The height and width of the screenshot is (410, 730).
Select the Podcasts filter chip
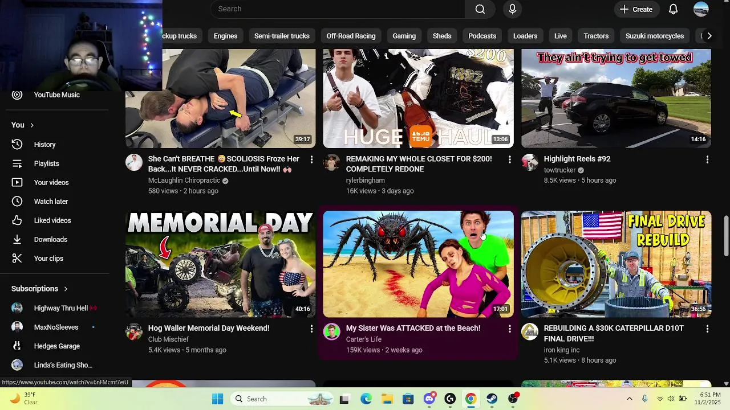(x=482, y=36)
